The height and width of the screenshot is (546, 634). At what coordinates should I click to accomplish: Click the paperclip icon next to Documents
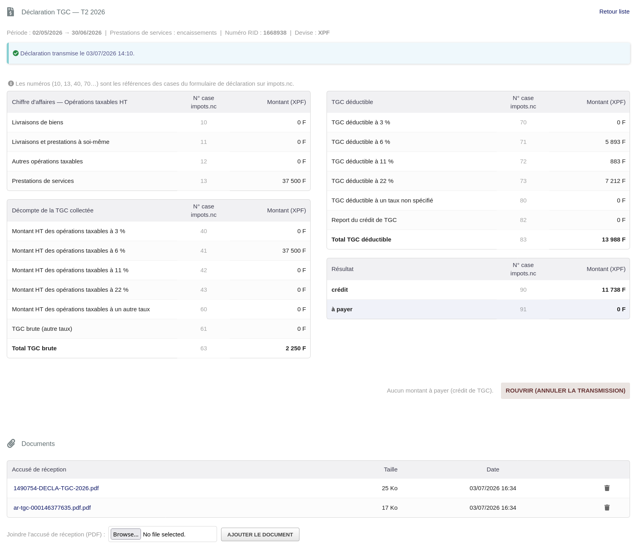click(x=11, y=443)
